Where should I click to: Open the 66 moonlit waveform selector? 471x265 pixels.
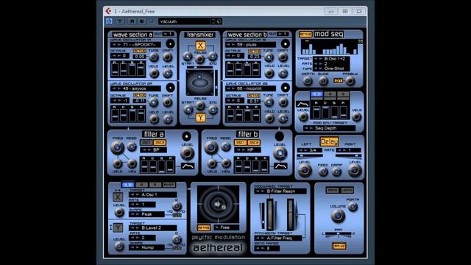(x=250, y=88)
